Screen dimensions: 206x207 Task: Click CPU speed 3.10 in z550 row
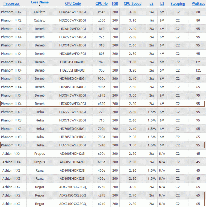click(x=133, y=20)
